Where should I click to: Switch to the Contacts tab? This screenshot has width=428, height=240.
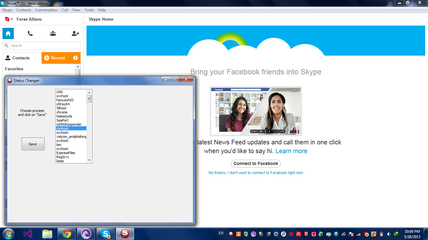pos(22,58)
